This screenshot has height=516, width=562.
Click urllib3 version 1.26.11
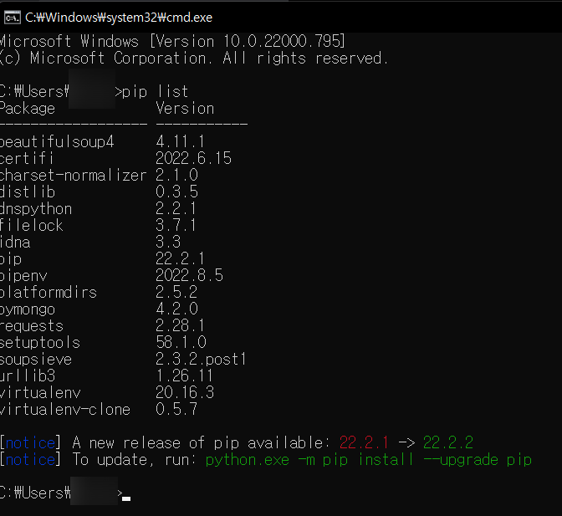click(x=185, y=376)
